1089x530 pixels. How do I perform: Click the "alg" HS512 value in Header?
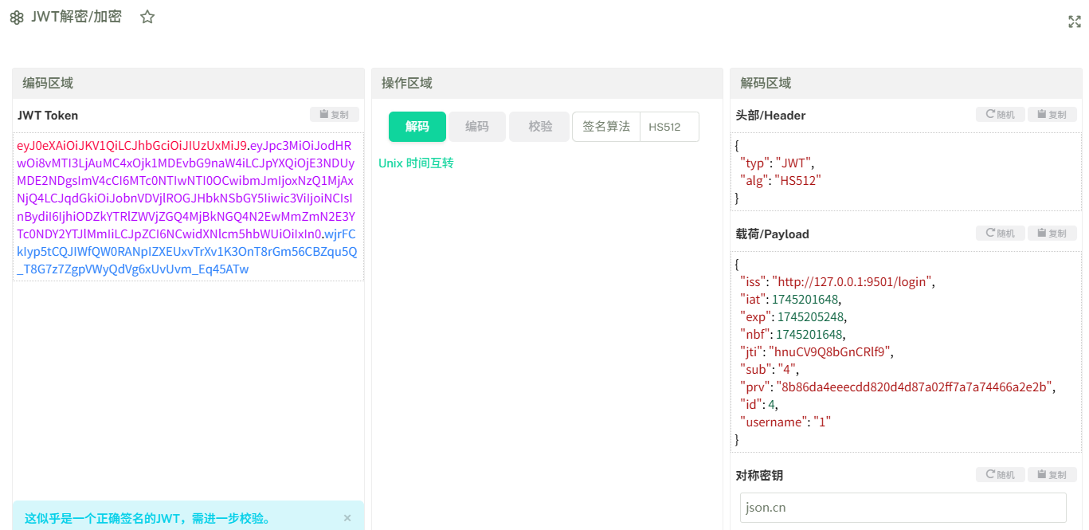coord(797,180)
